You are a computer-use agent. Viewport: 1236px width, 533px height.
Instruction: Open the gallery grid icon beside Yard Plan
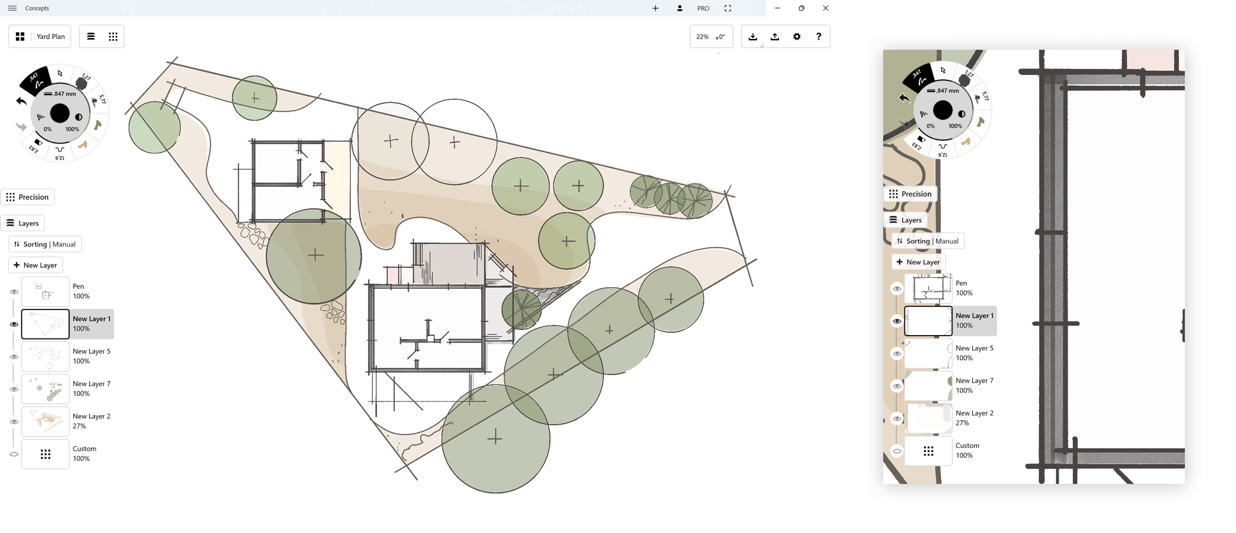[x=20, y=36]
